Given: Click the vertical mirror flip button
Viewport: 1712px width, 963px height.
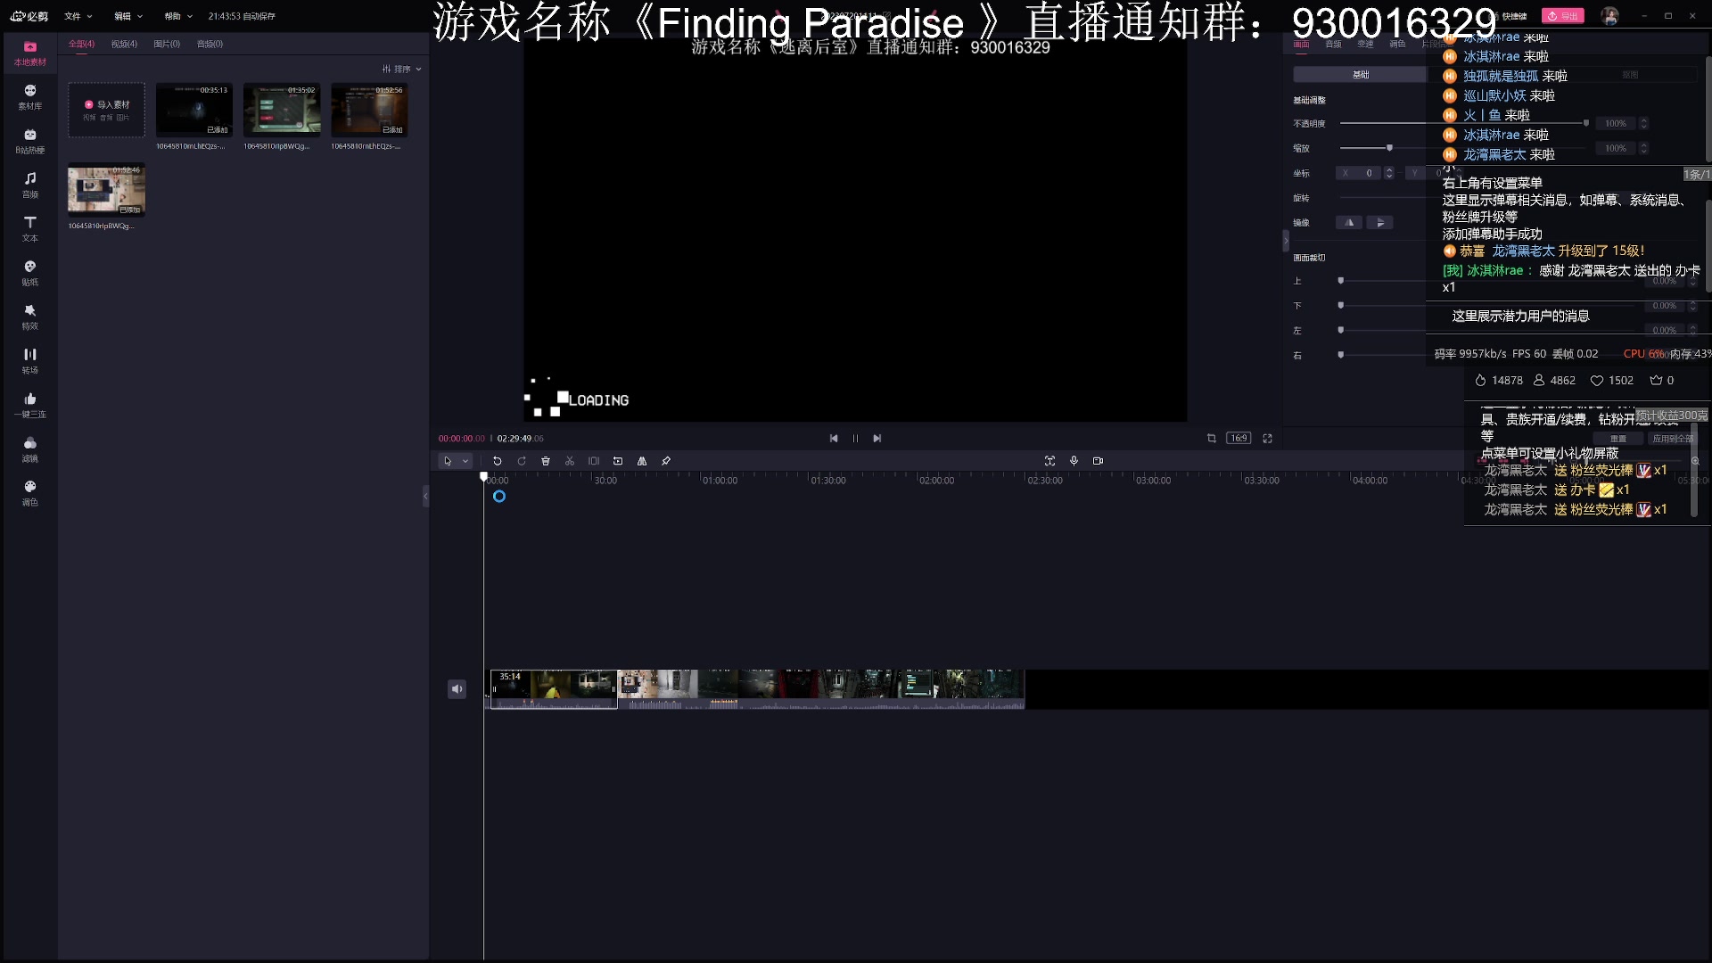Looking at the screenshot, I should (x=1379, y=223).
